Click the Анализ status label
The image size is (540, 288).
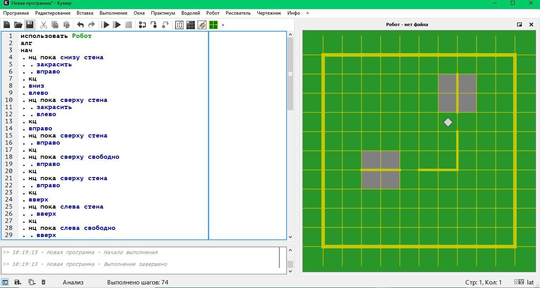73,282
